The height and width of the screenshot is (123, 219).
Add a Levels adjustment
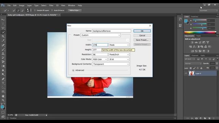point(196,42)
